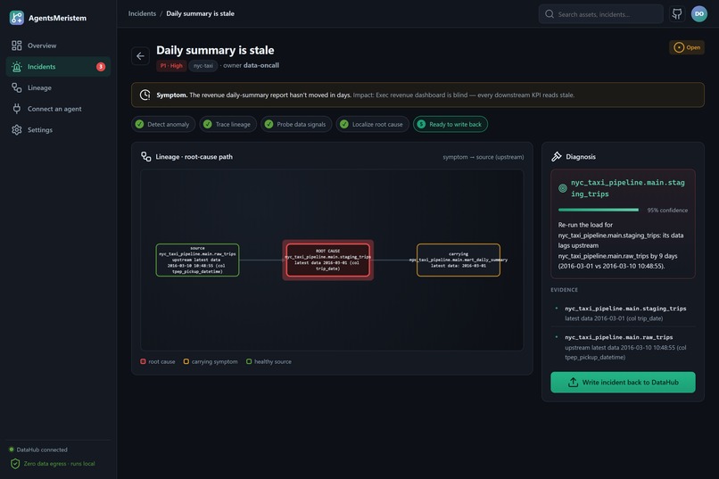Screen dimensions: 719x479
Task: Click the plug icon beside Connect an agent
Action: pos(17,109)
